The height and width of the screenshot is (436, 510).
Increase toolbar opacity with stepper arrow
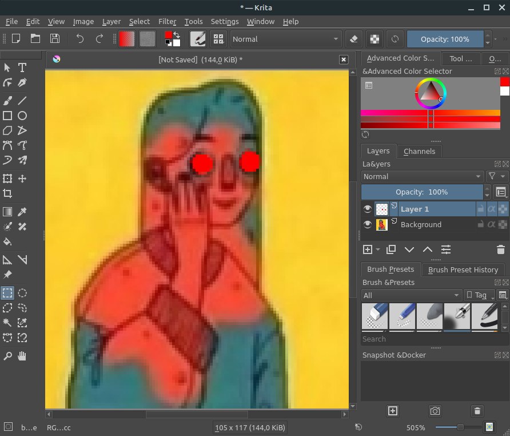(487, 35)
